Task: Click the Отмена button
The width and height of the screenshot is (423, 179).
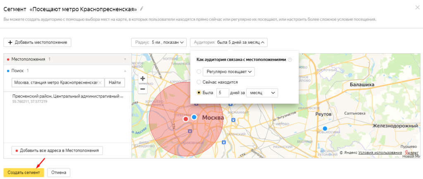Action: coord(59,172)
